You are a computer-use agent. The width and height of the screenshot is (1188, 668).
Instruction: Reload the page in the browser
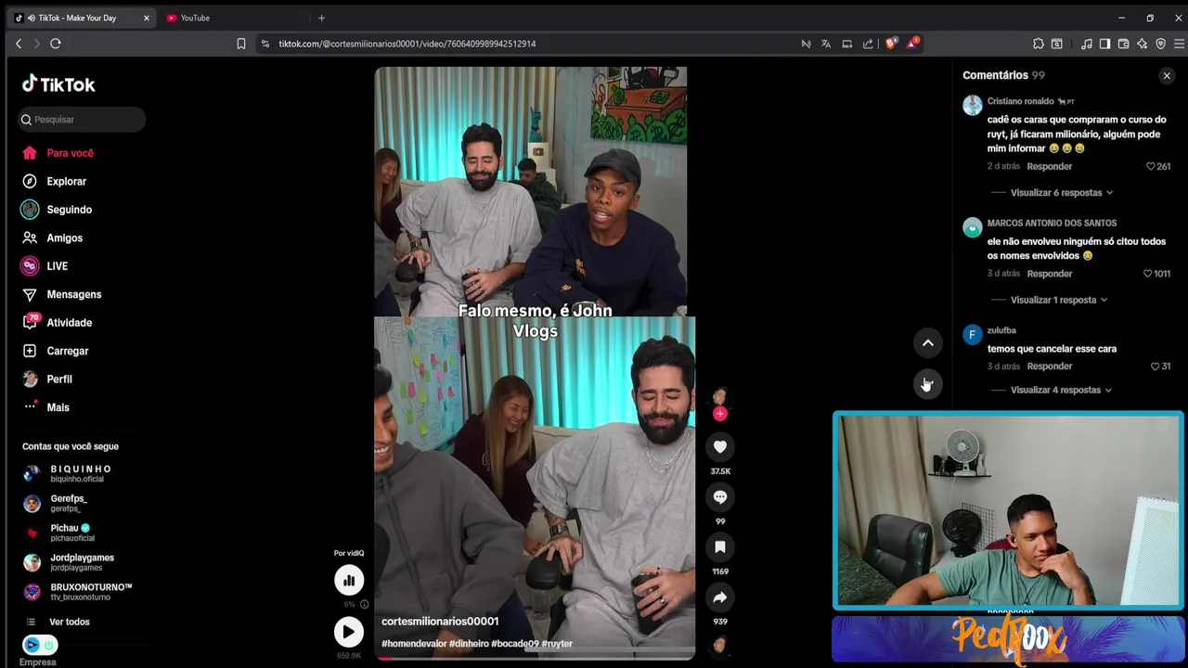(56, 44)
